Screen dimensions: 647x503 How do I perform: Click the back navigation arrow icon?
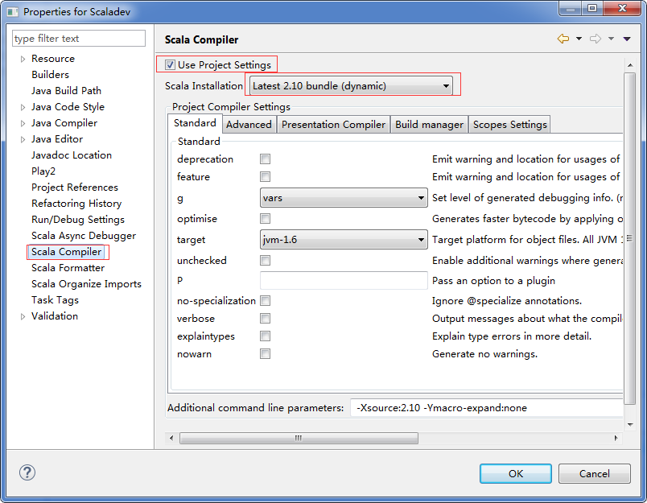tap(563, 39)
